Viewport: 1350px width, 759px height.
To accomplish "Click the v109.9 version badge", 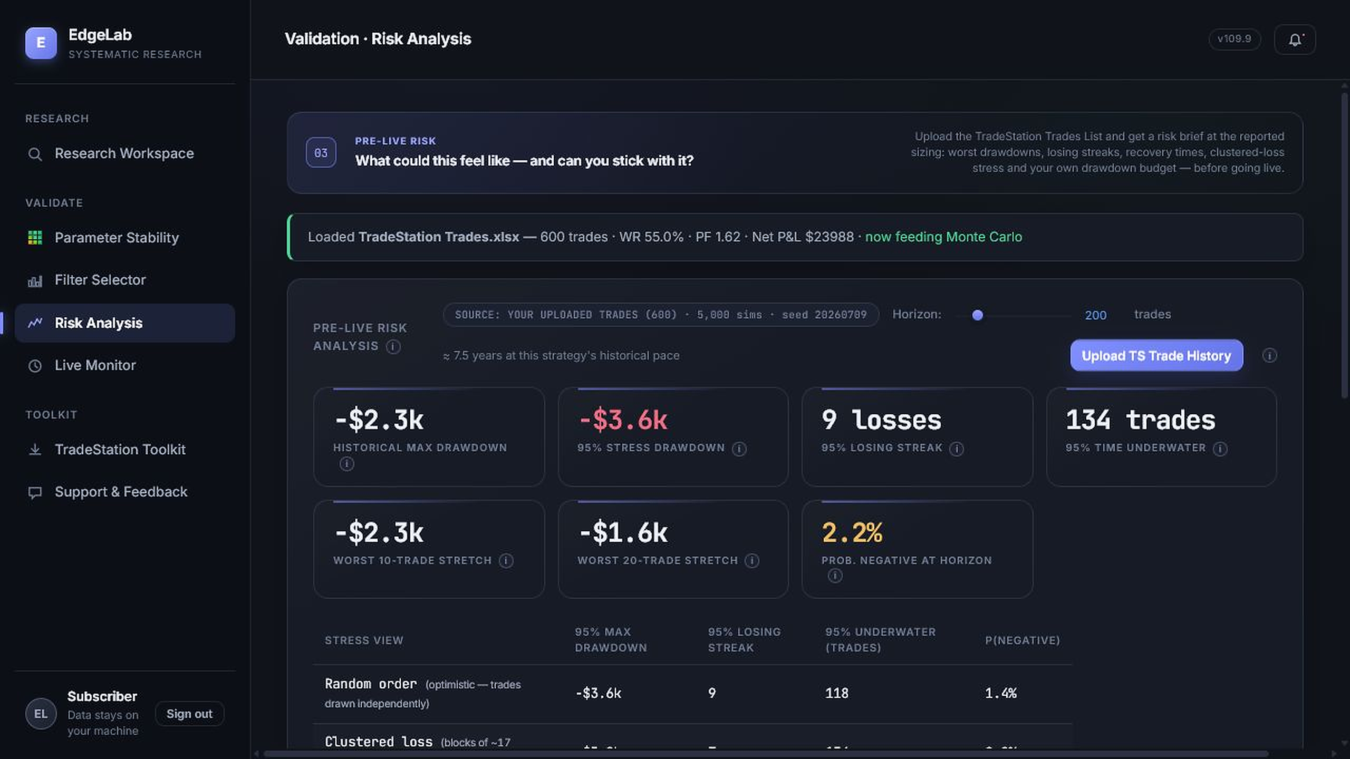I will coord(1234,39).
